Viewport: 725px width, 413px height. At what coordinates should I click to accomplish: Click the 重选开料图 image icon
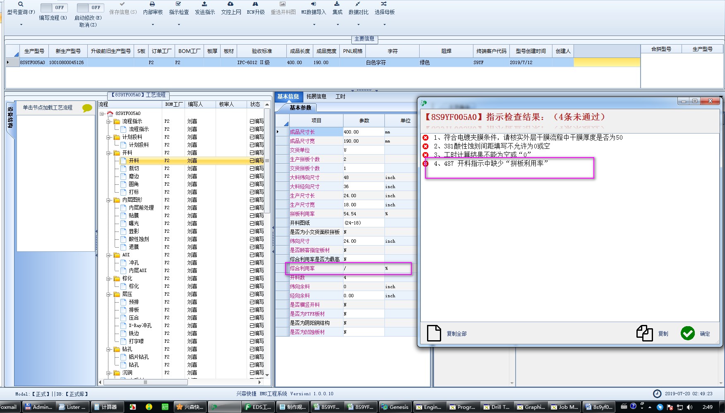point(283,4)
